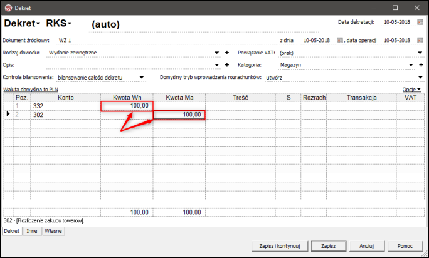Select account cell 332
The image size is (429, 258).
(66, 106)
